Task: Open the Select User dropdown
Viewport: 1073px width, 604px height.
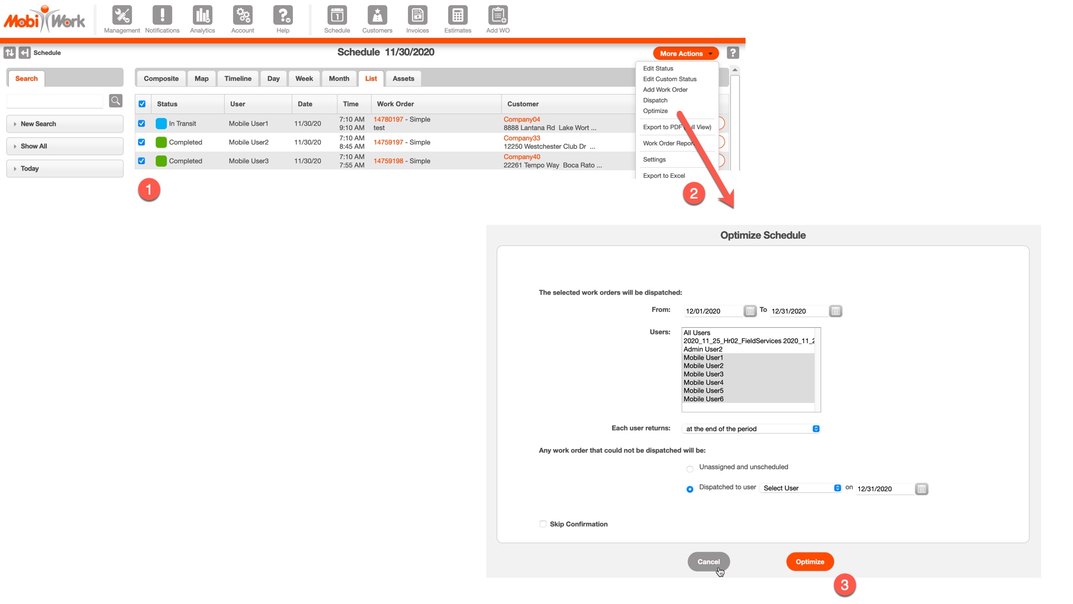Action: (801, 488)
